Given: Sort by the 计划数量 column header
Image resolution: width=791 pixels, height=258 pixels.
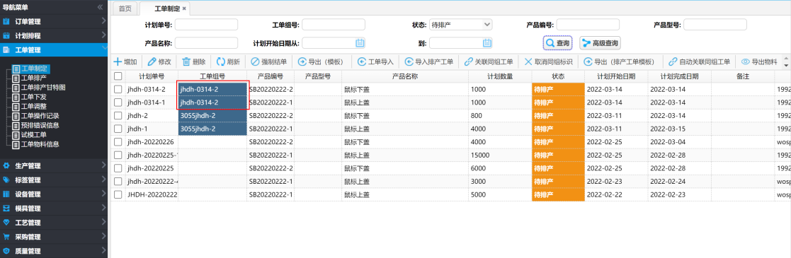Looking at the screenshot, I should pos(500,76).
